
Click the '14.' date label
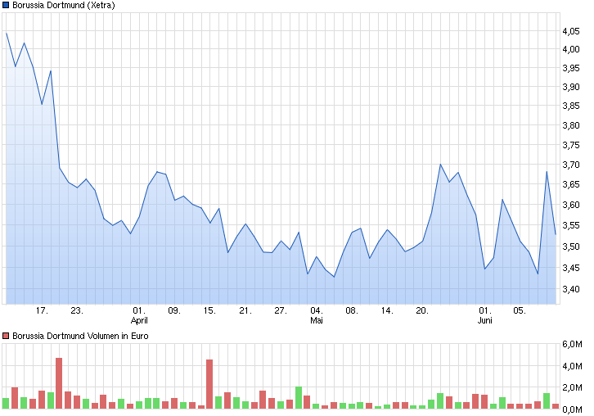click(387, 310)
